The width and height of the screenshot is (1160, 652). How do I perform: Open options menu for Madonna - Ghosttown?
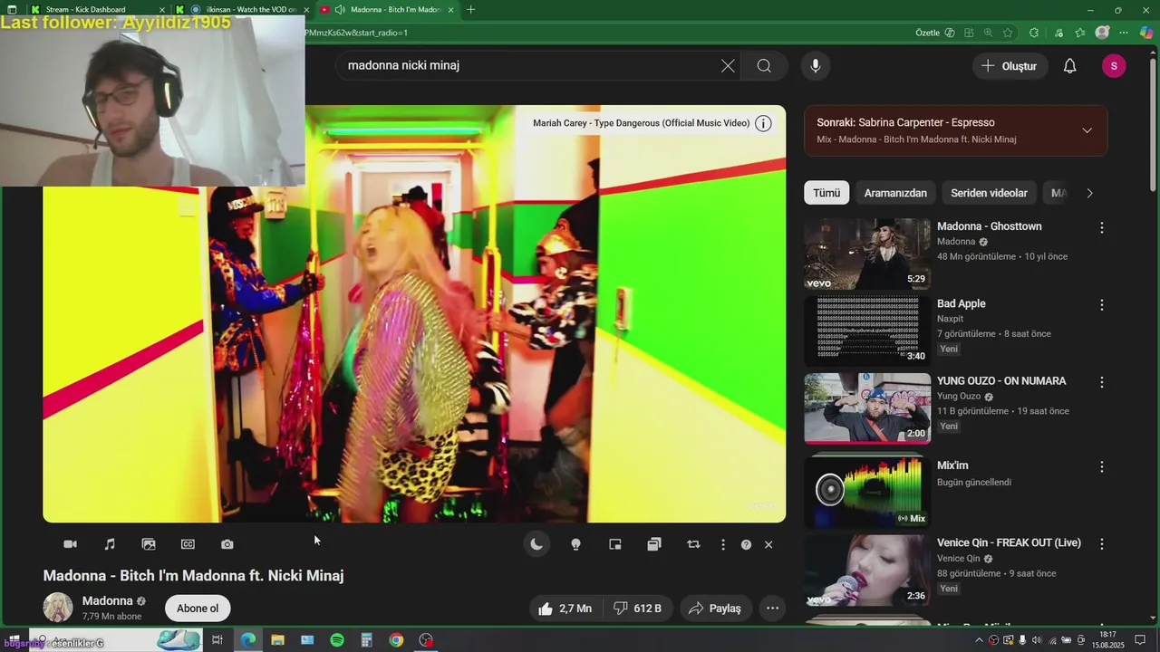(x=1102, y=228)
